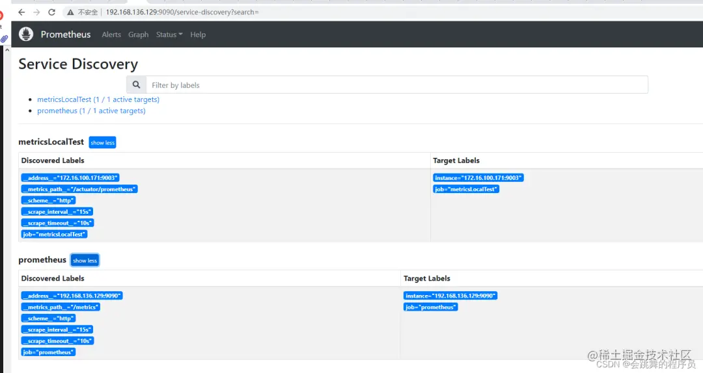Screen dimensions: 703x373
Task: Click __metrics_path__ /metrics label
Action: coord(61,307)
